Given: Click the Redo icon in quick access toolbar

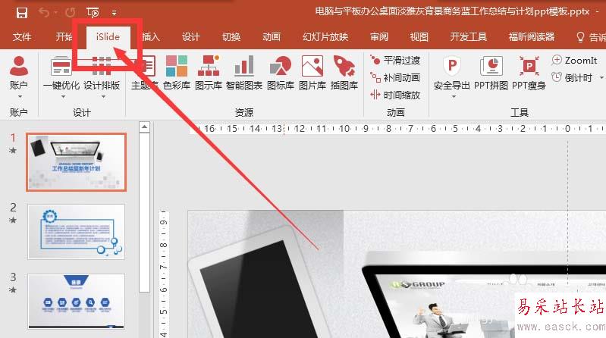Looking at the screenshot, I should point(70,13).
